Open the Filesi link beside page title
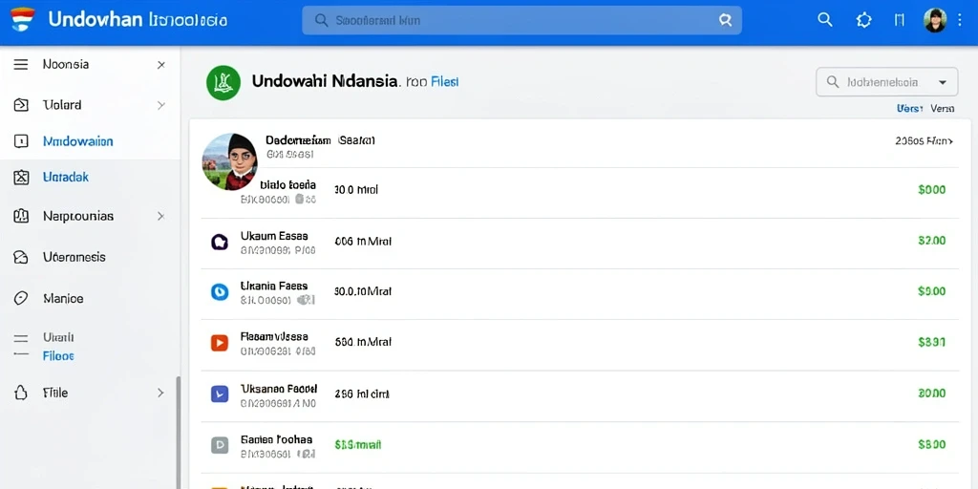The height and width of the screenshot is (489, 978). coord(445,82)
